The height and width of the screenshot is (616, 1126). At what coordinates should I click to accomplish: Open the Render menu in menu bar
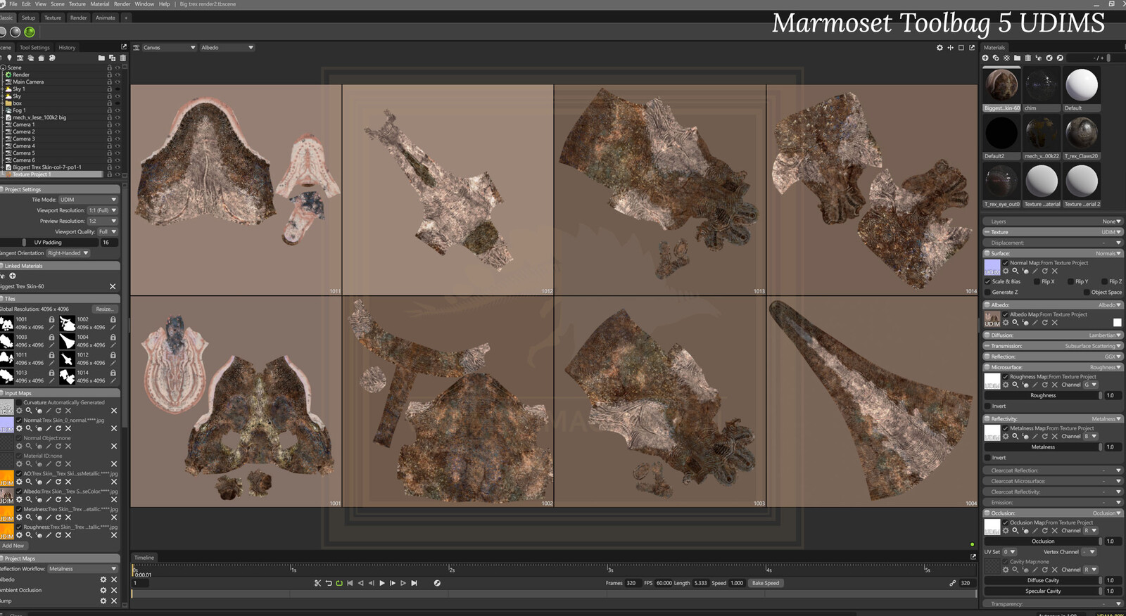(x=122, y=4)
